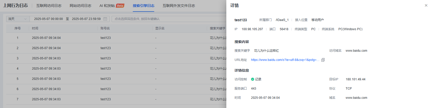The image size is (430, 108).
Task: Select the AI 和发帖 Beta tab
Action: (112, 6)
